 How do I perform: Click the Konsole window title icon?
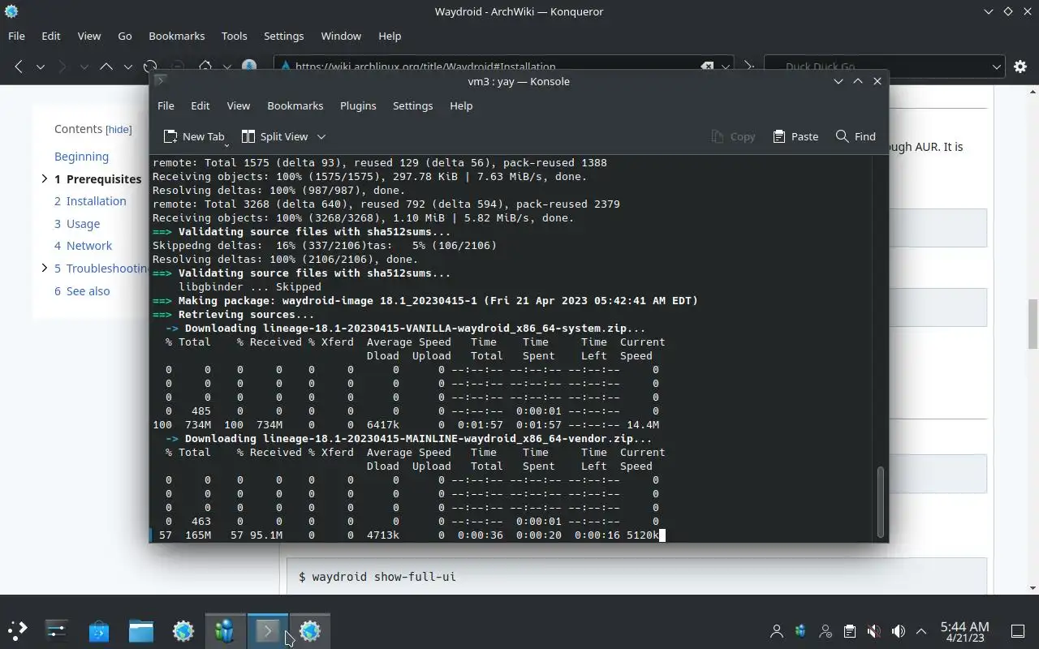click(x=161, y=81)
